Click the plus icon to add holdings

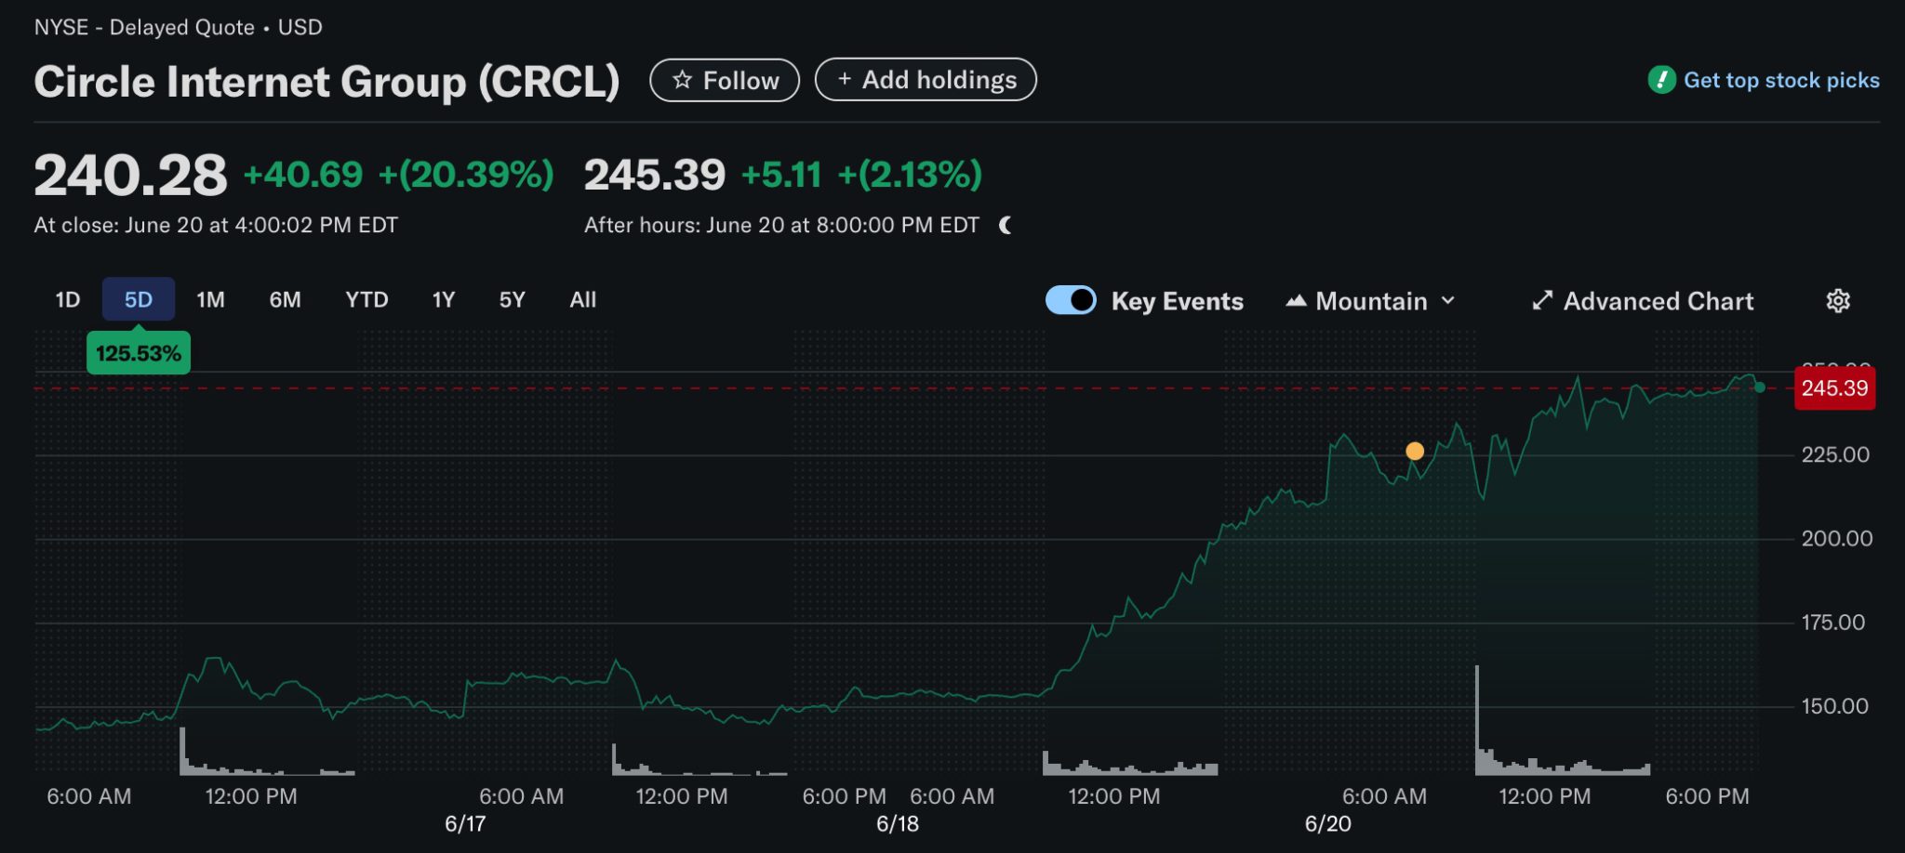coord(846,80)
